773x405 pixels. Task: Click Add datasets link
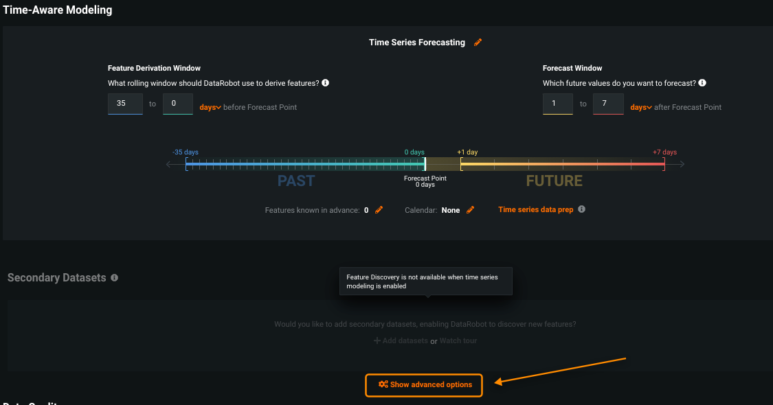(x=400, y=340)
